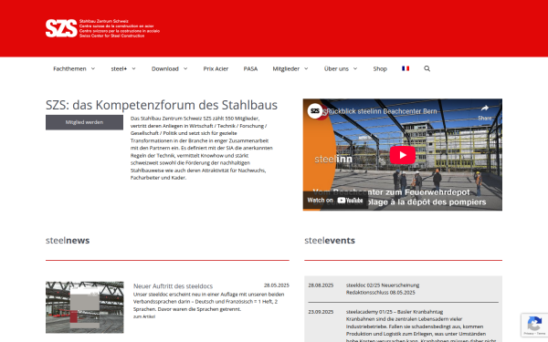
Task: Open the SZS channel avatar on video
Action: 315,111
